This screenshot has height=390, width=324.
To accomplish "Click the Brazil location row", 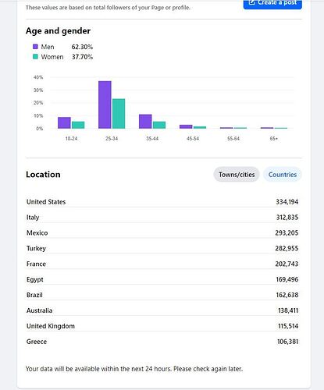I will tap(162, 295).
